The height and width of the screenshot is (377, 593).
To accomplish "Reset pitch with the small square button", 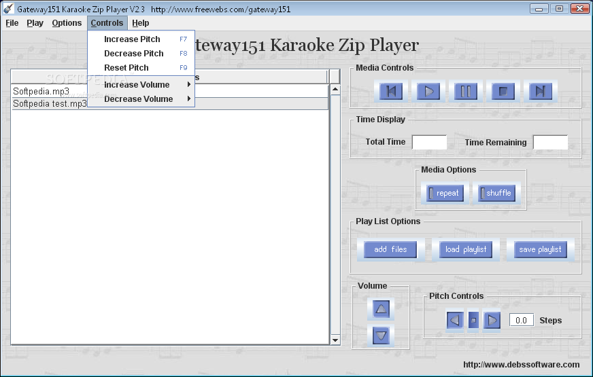I will 473,321.
